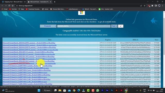This screenshot has height=93, width=165.
Task: Click the page vertical scrollbar thumb
Action: 164,36
